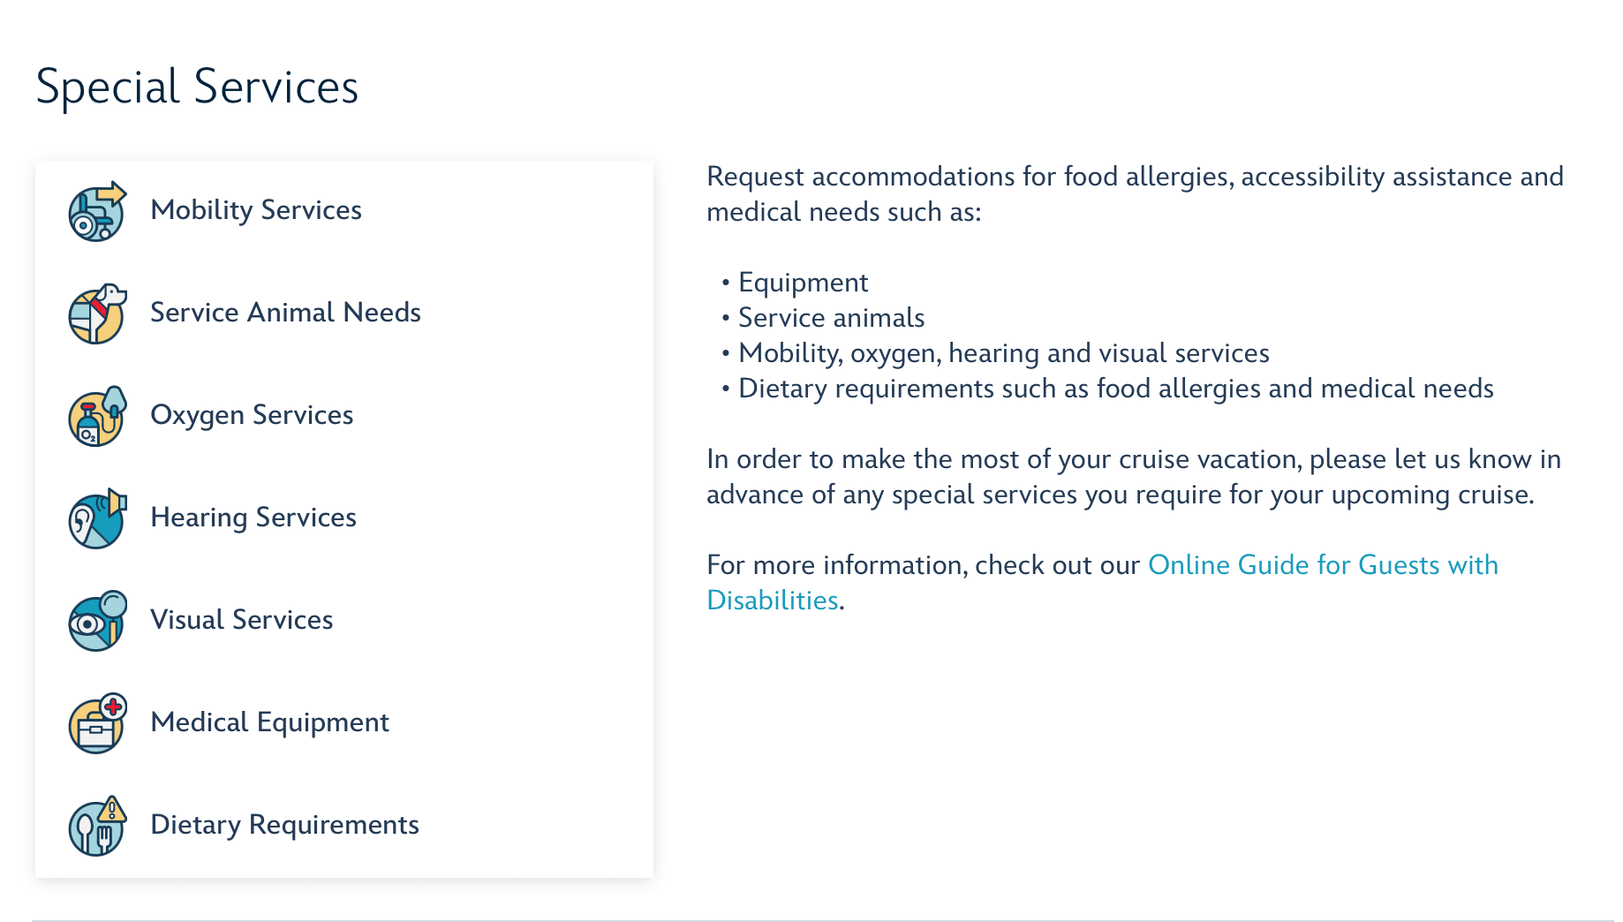Click the Special Services page heading

point(197,87)
